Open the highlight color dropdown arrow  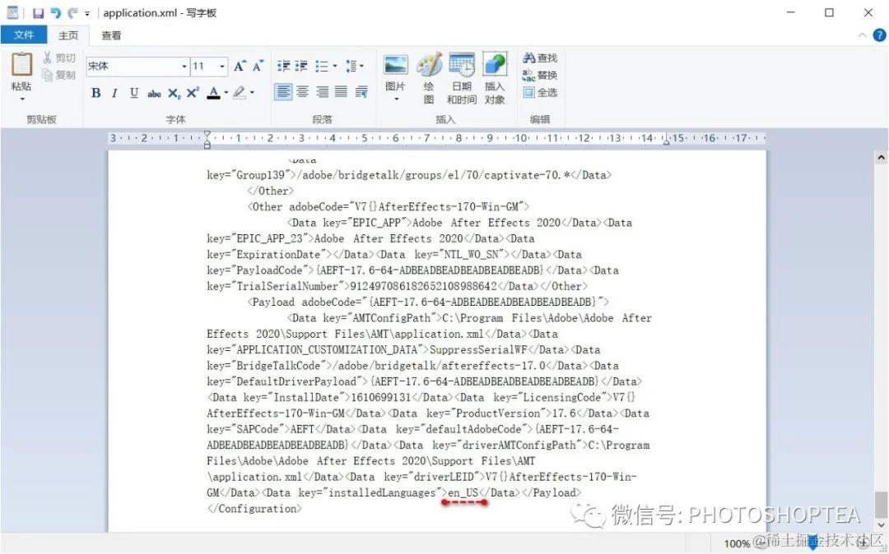coord(252,93)
